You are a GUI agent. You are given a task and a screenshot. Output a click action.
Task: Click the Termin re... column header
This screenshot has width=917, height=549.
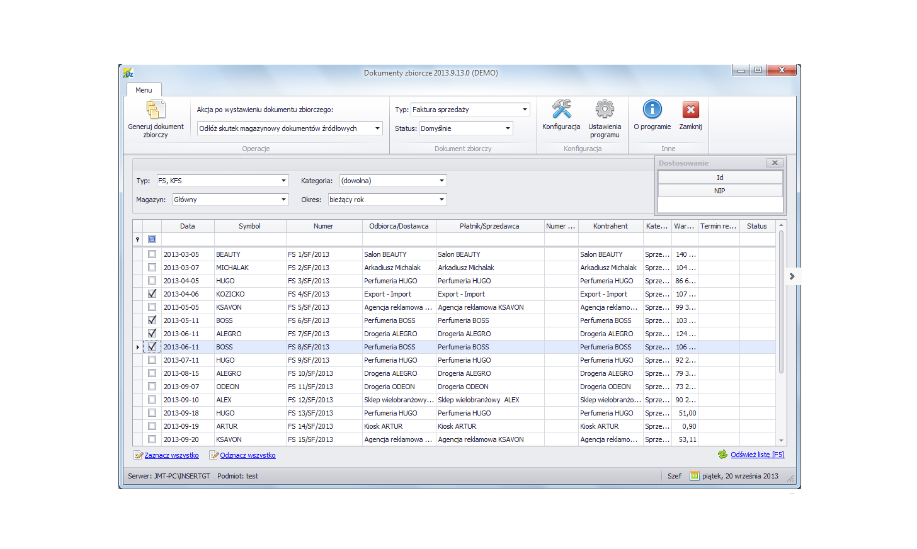click(x=719, y=226)
